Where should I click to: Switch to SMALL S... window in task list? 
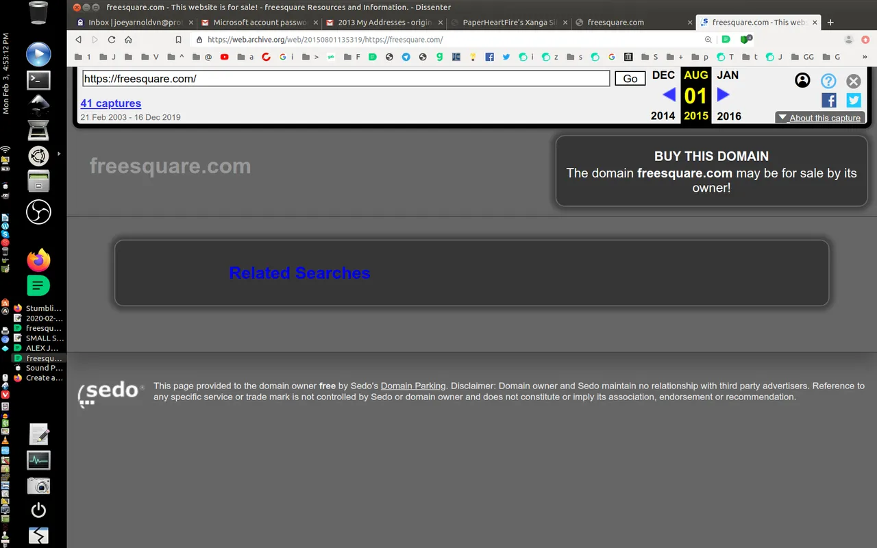tap(38, 338)
